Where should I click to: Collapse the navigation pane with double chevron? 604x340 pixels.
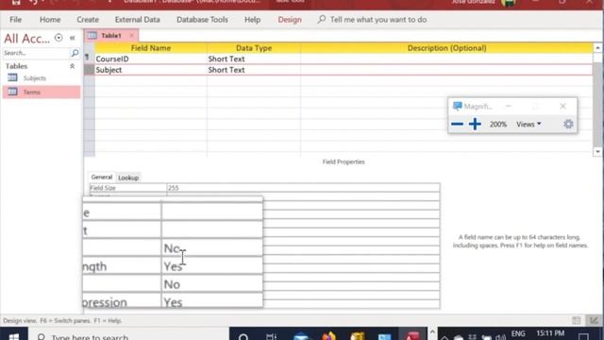(x=72, y=38)
